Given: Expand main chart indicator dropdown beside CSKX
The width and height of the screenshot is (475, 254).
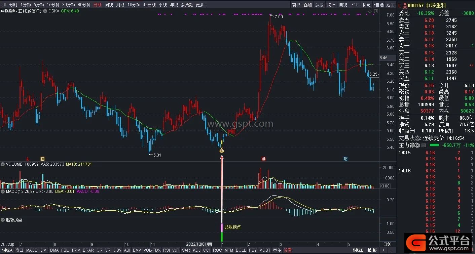Looking at the screenshot, I should 45,11.
